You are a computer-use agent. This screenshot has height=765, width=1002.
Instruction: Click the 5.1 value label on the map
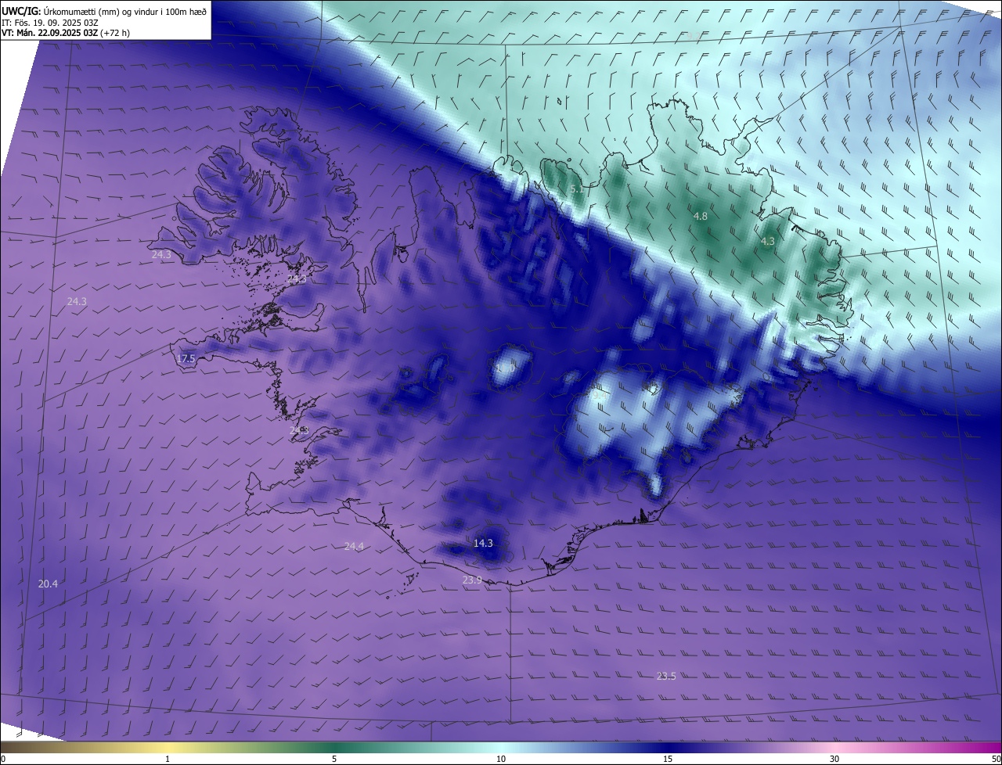[x=577, y=189]
